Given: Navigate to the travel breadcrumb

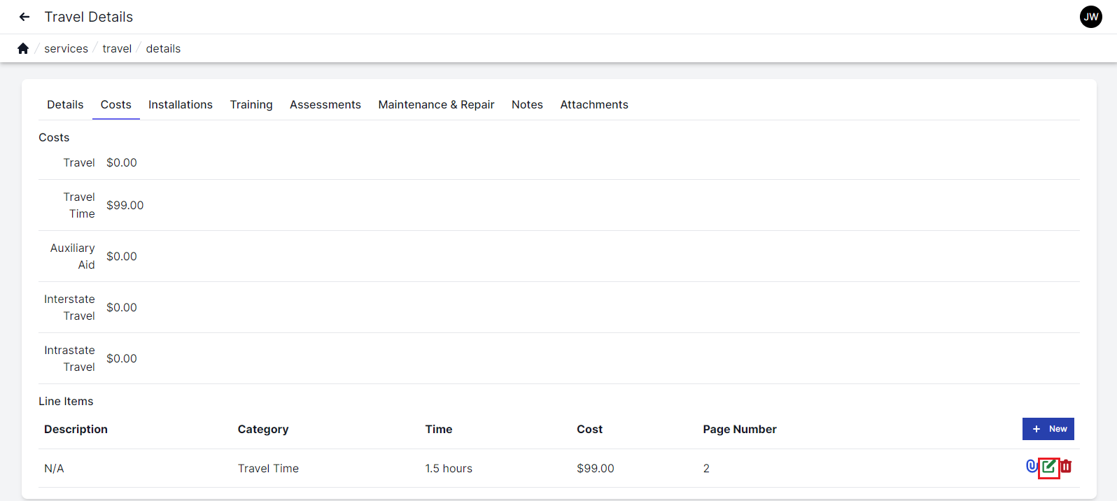Looking at the screenshot, I should click(117, 48).
